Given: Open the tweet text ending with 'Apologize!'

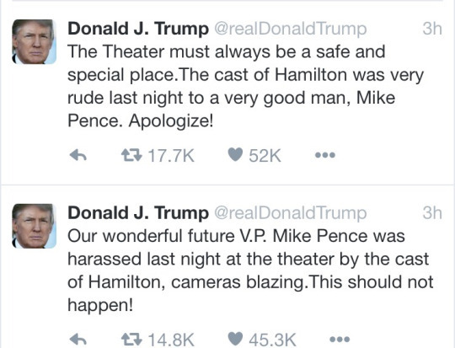Looking at the screenshot, I should point(245,86).
